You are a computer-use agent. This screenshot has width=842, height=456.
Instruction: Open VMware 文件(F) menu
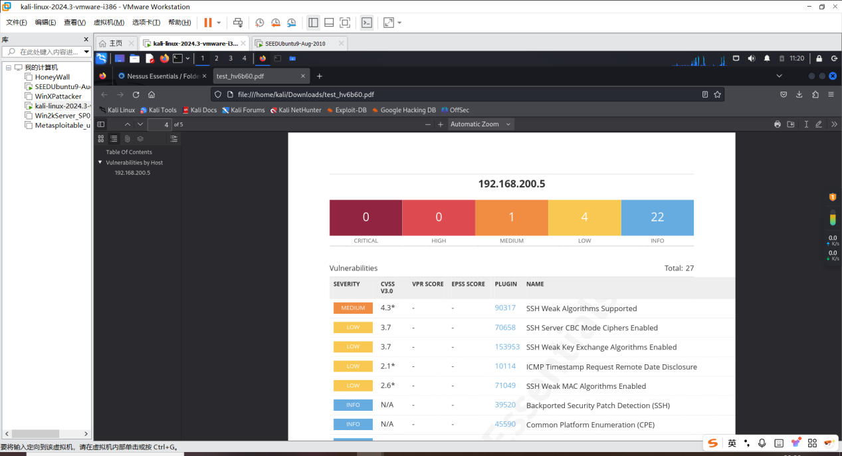click(17, 23)
